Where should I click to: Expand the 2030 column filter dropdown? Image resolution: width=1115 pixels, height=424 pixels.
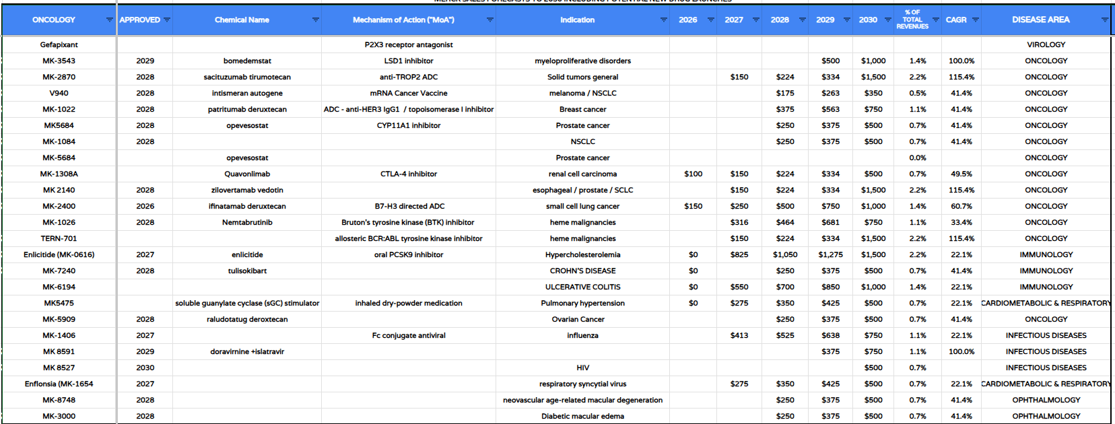[x=888, y=20]
